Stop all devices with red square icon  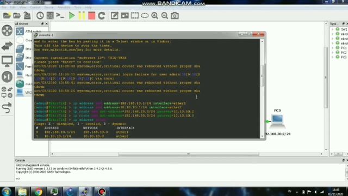point(91,16)
